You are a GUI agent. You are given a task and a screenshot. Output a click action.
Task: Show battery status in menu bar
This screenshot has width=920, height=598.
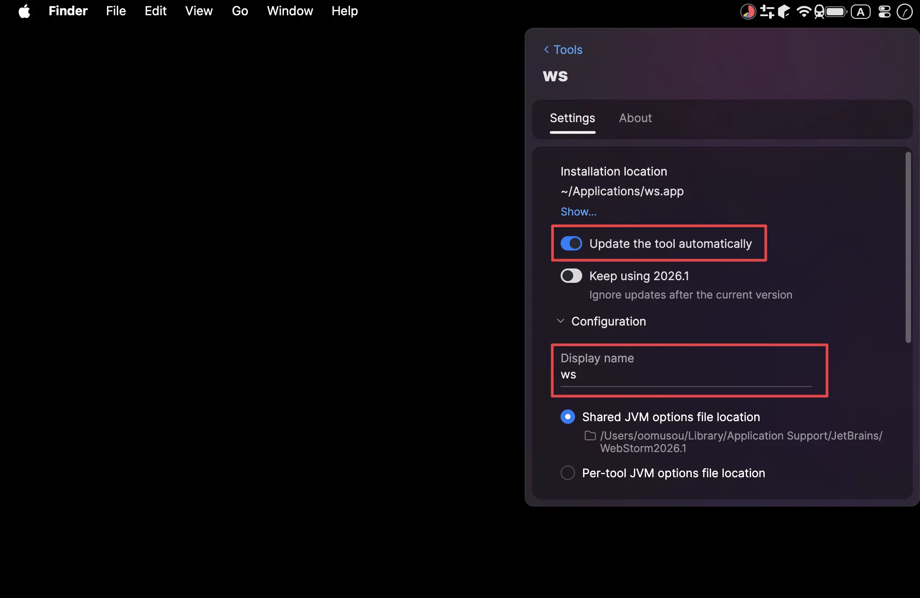click(x=836, y=12)
